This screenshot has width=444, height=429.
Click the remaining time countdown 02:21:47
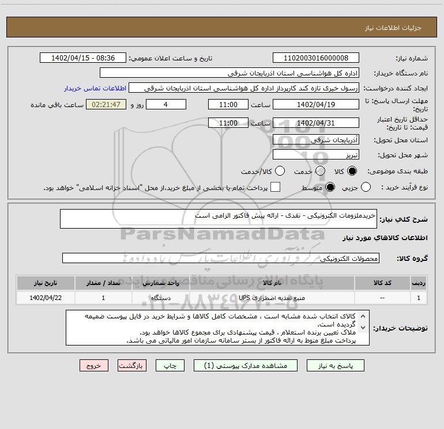(x=106, y=104)
